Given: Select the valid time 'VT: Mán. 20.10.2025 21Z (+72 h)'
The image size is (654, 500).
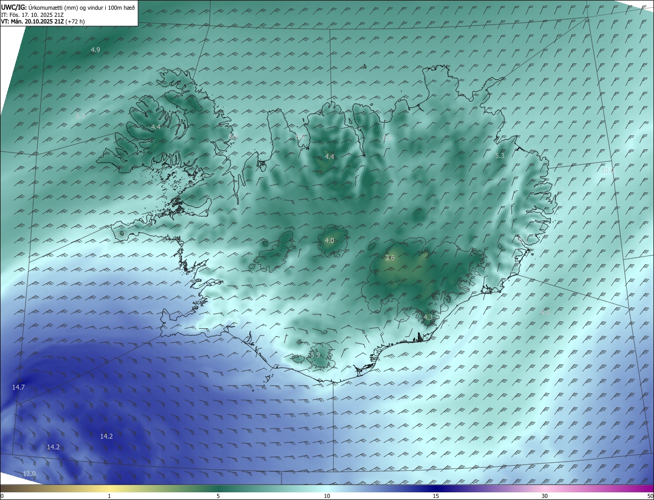Looking at the screenshot, I should point(43,21).
